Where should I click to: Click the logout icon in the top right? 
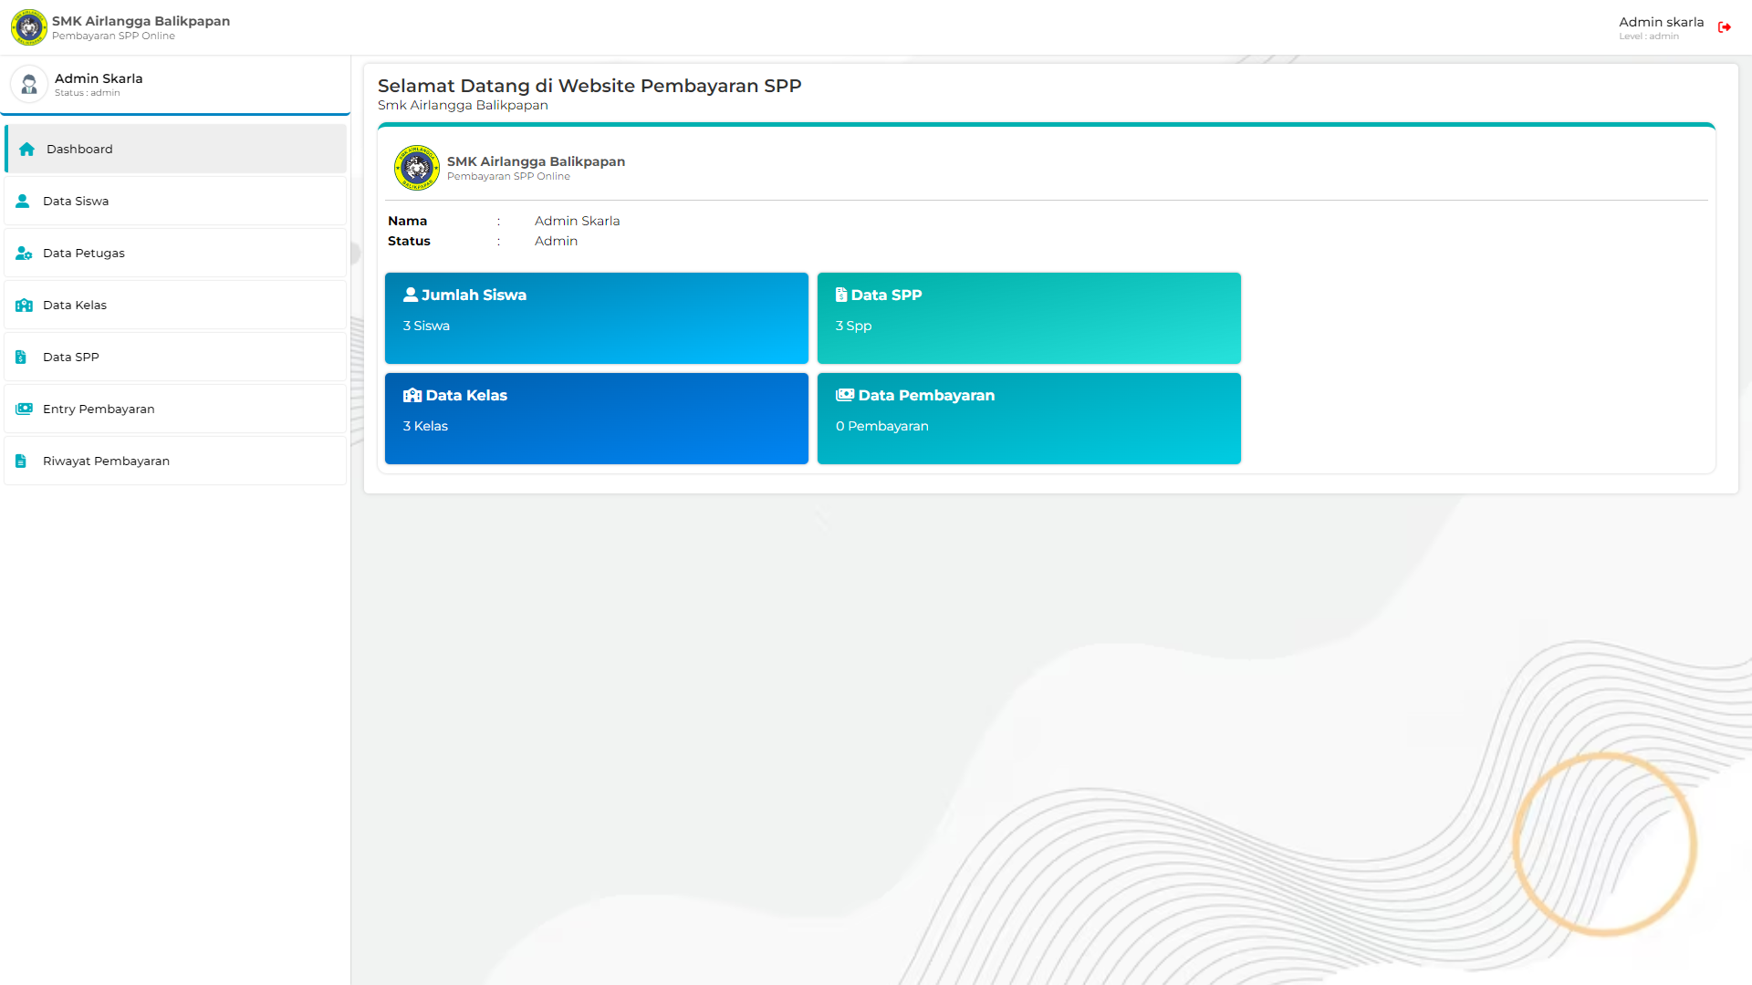point(1725,27)
